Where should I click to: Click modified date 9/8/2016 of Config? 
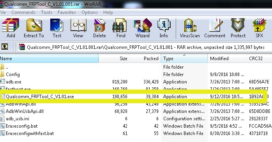click(x=227, y=74)
